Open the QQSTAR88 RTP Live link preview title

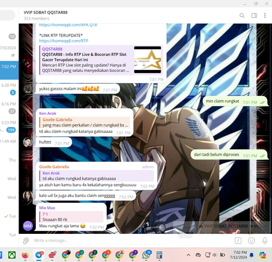84,57
